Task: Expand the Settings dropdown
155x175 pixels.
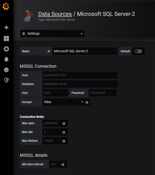Action: (x=52, y=33)
